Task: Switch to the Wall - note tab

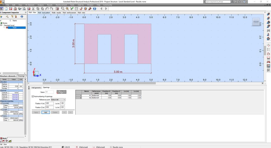Action: 81,13
